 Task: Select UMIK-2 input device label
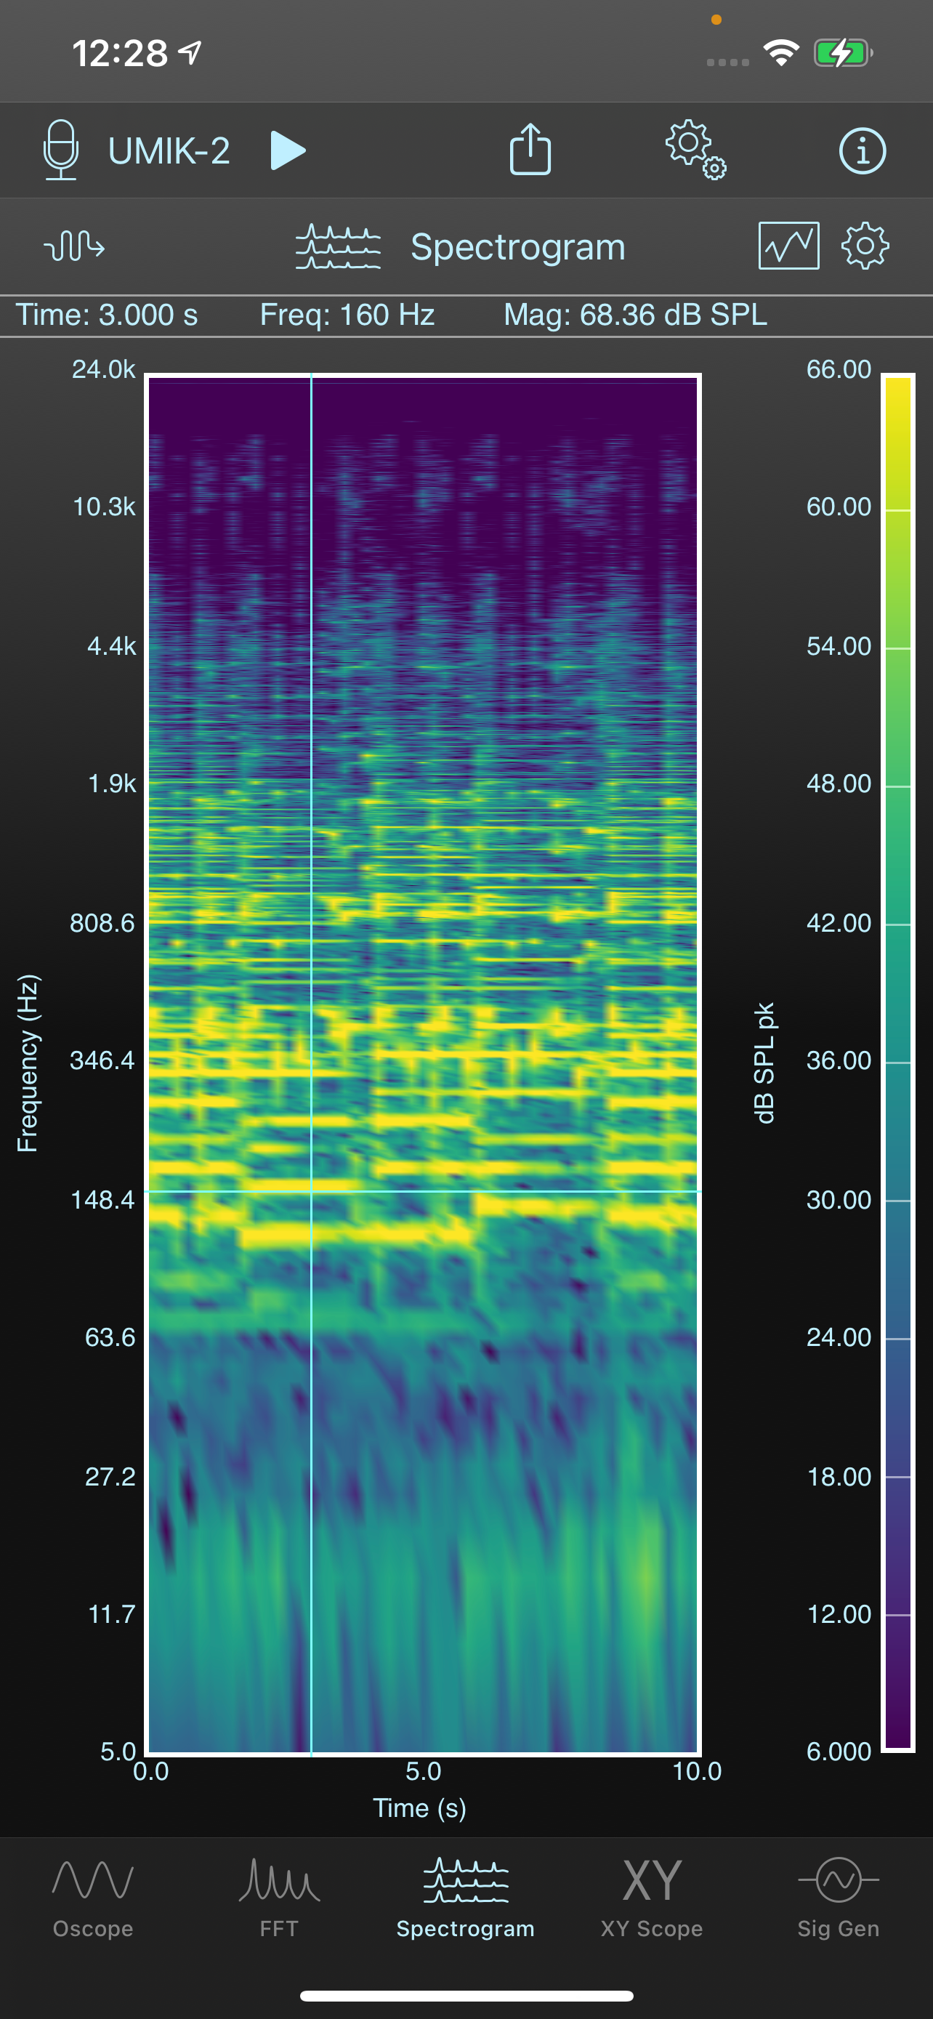click(x=169, y=150)
